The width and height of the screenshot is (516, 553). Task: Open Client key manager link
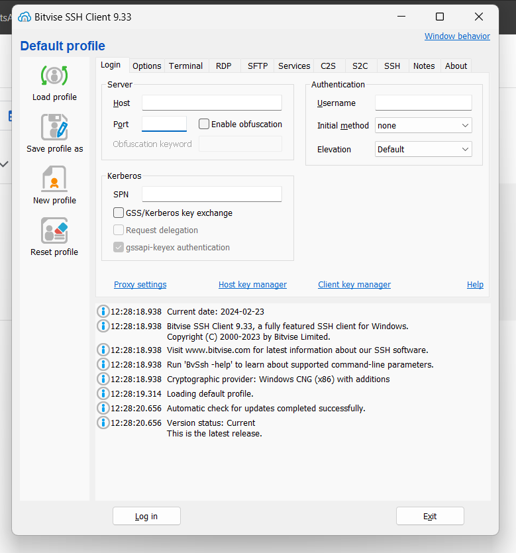pos(354,284)
